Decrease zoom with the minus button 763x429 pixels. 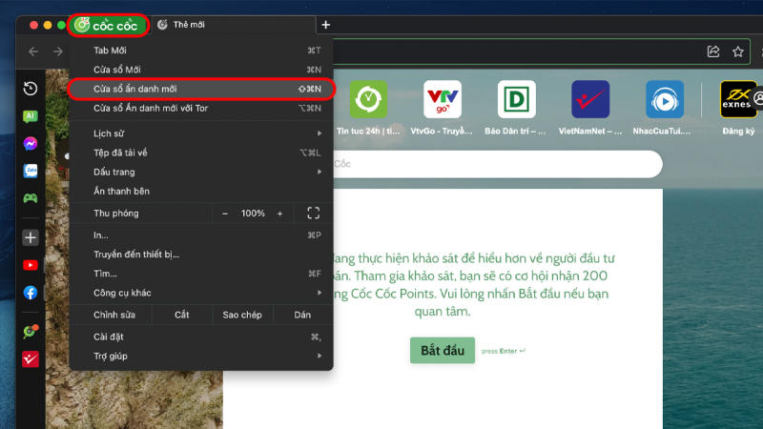[225, 214]
